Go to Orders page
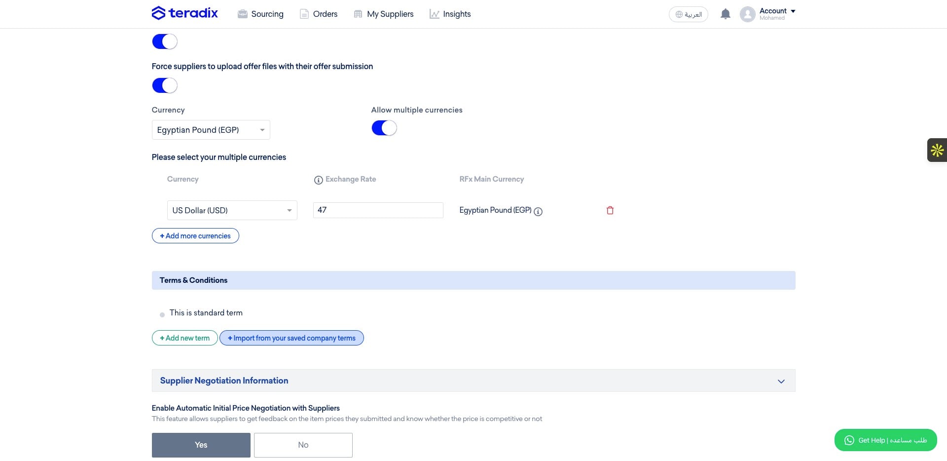This screenshot has height=461, width=947. (319, 14)
